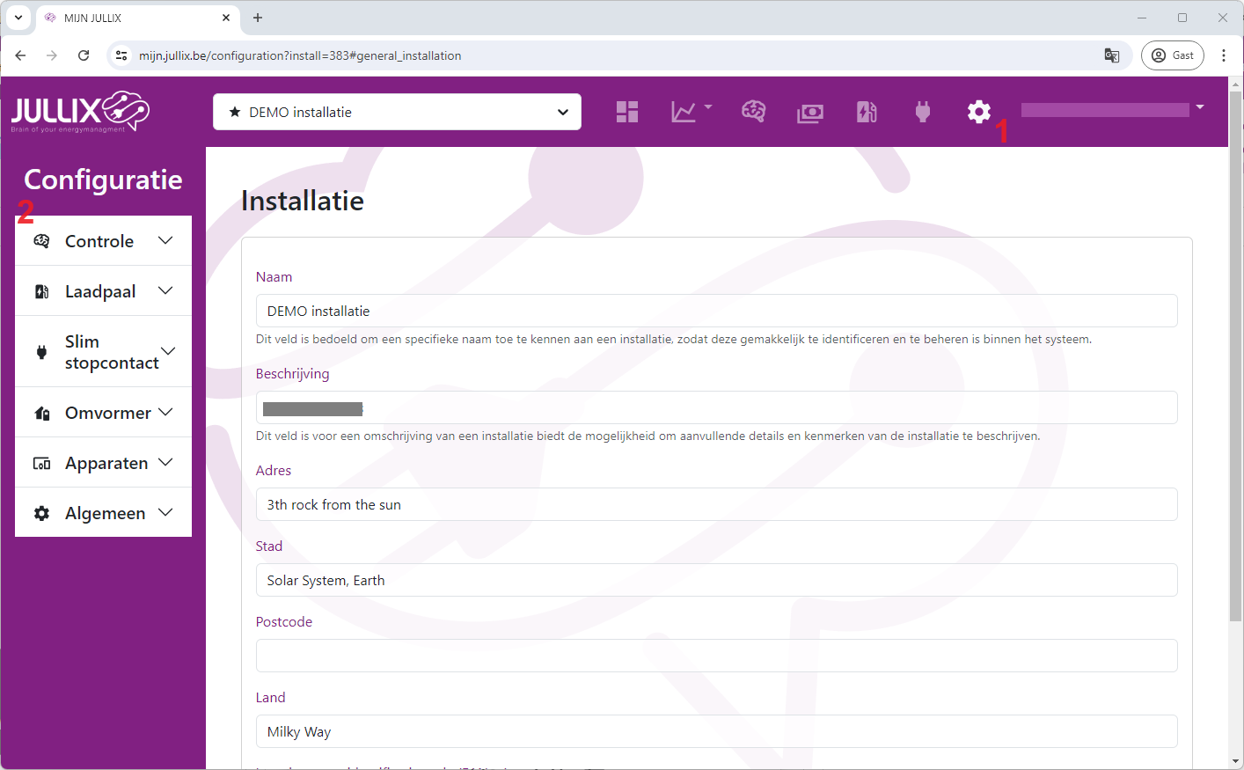
Task: Open the tab search dropdown arrow
Action: point(18,18)
